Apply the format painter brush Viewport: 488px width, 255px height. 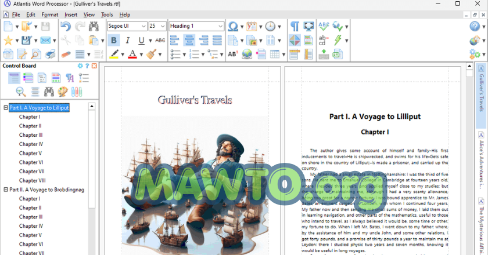pyautogui.click(x=152, y=54)
